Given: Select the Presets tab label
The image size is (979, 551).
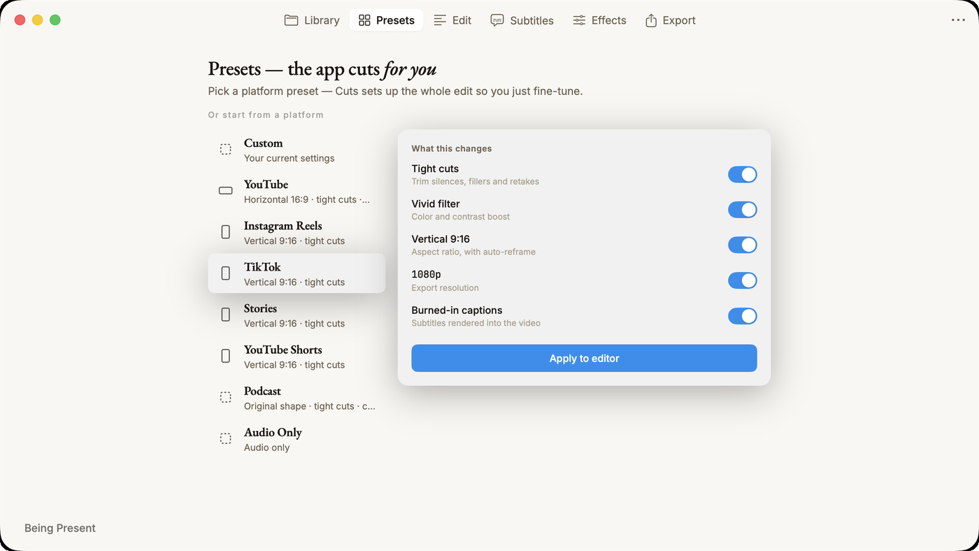Looking at the screenshot, I should pyautogui.click(x=395, y=20).
